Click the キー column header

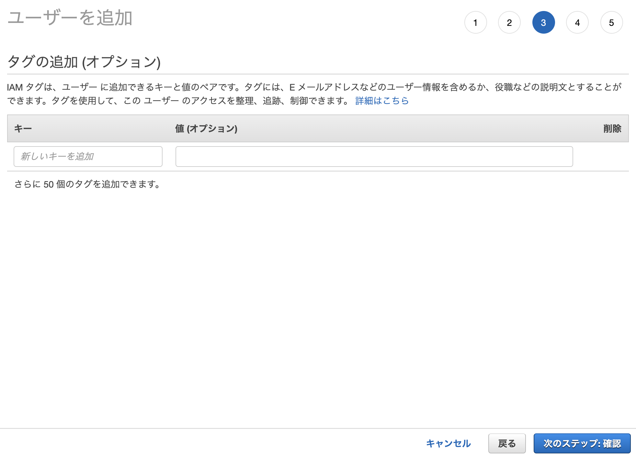tap(23, 128)
